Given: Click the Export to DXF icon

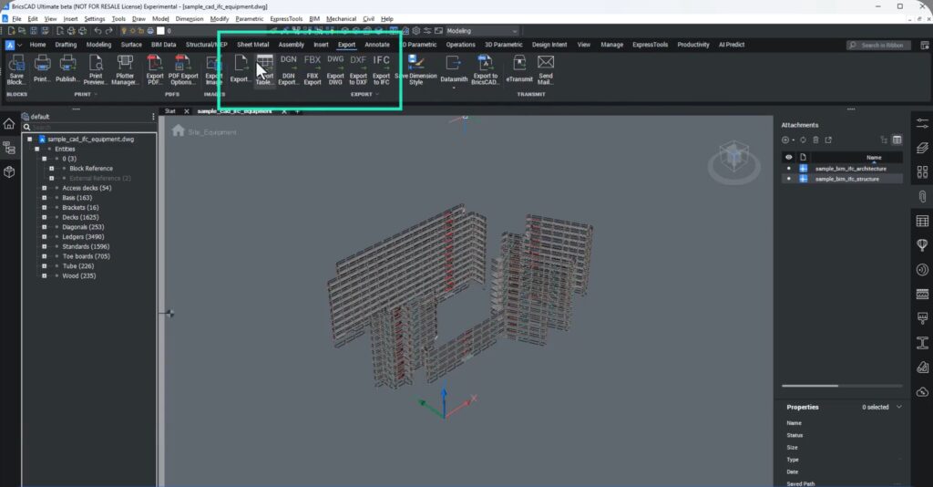Looking at the screenshot, I should click(358, 69).
